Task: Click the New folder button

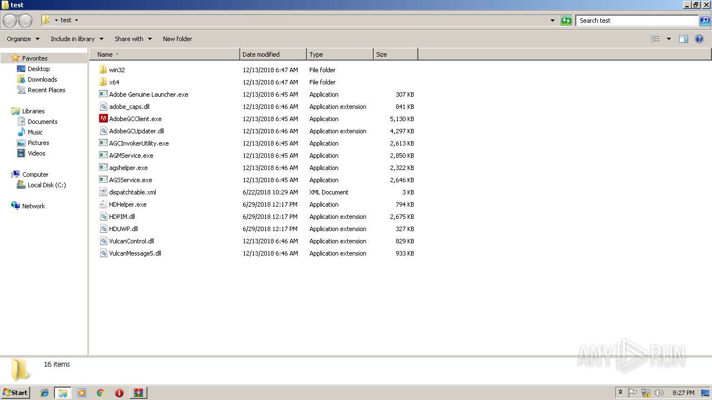Action: click(177, 39)
